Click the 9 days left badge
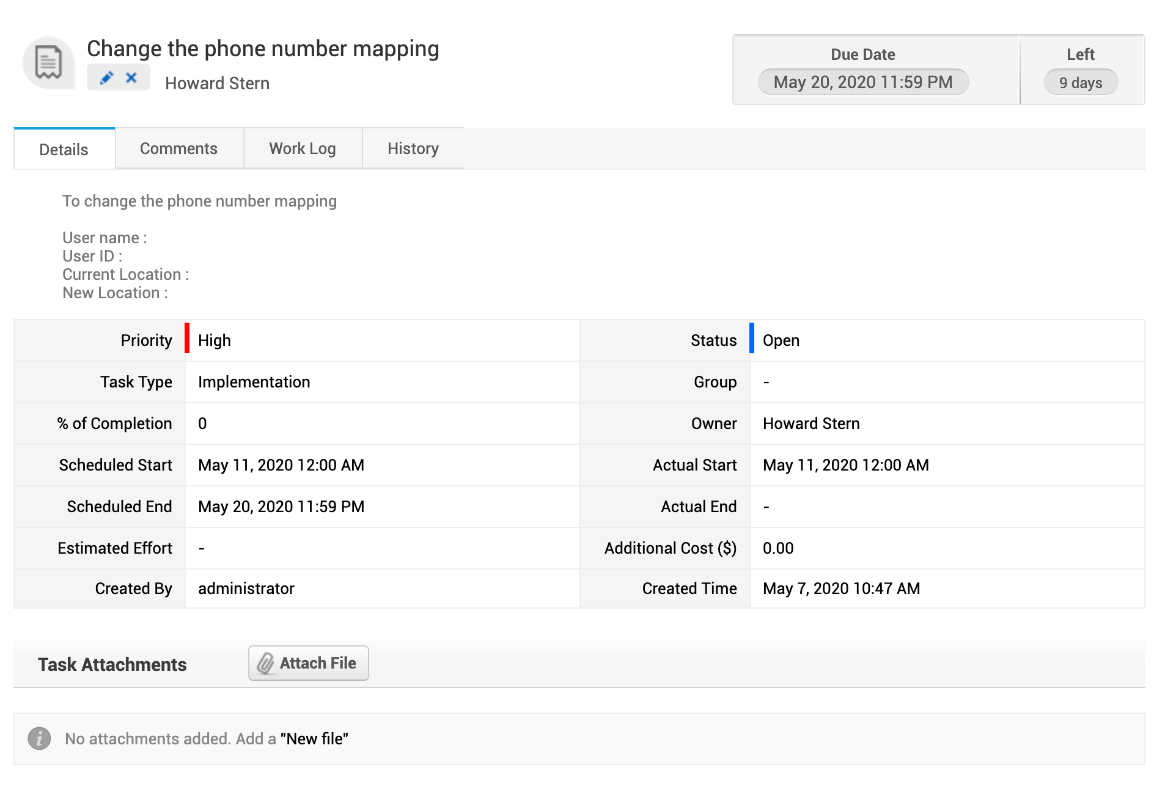The width and height of the screenshot is (1165, 792). 1080,82
